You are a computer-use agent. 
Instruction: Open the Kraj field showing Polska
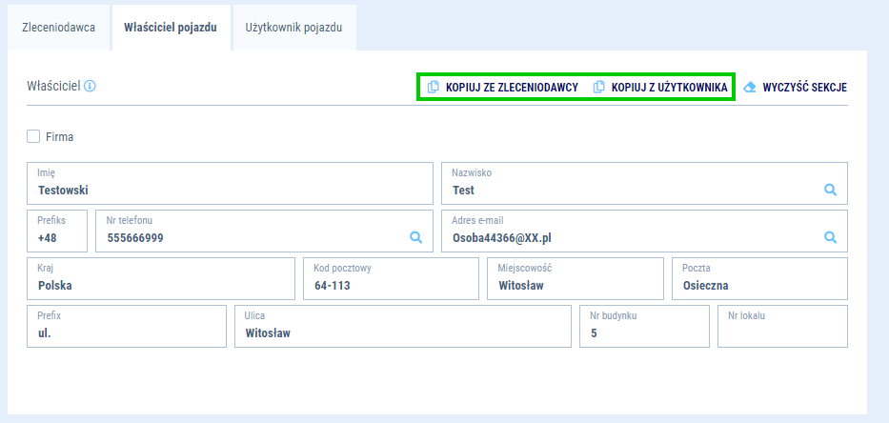pyautogui.click(x=162, y=279)
